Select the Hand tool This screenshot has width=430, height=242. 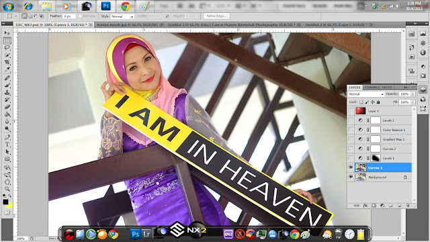coord(7,182)
